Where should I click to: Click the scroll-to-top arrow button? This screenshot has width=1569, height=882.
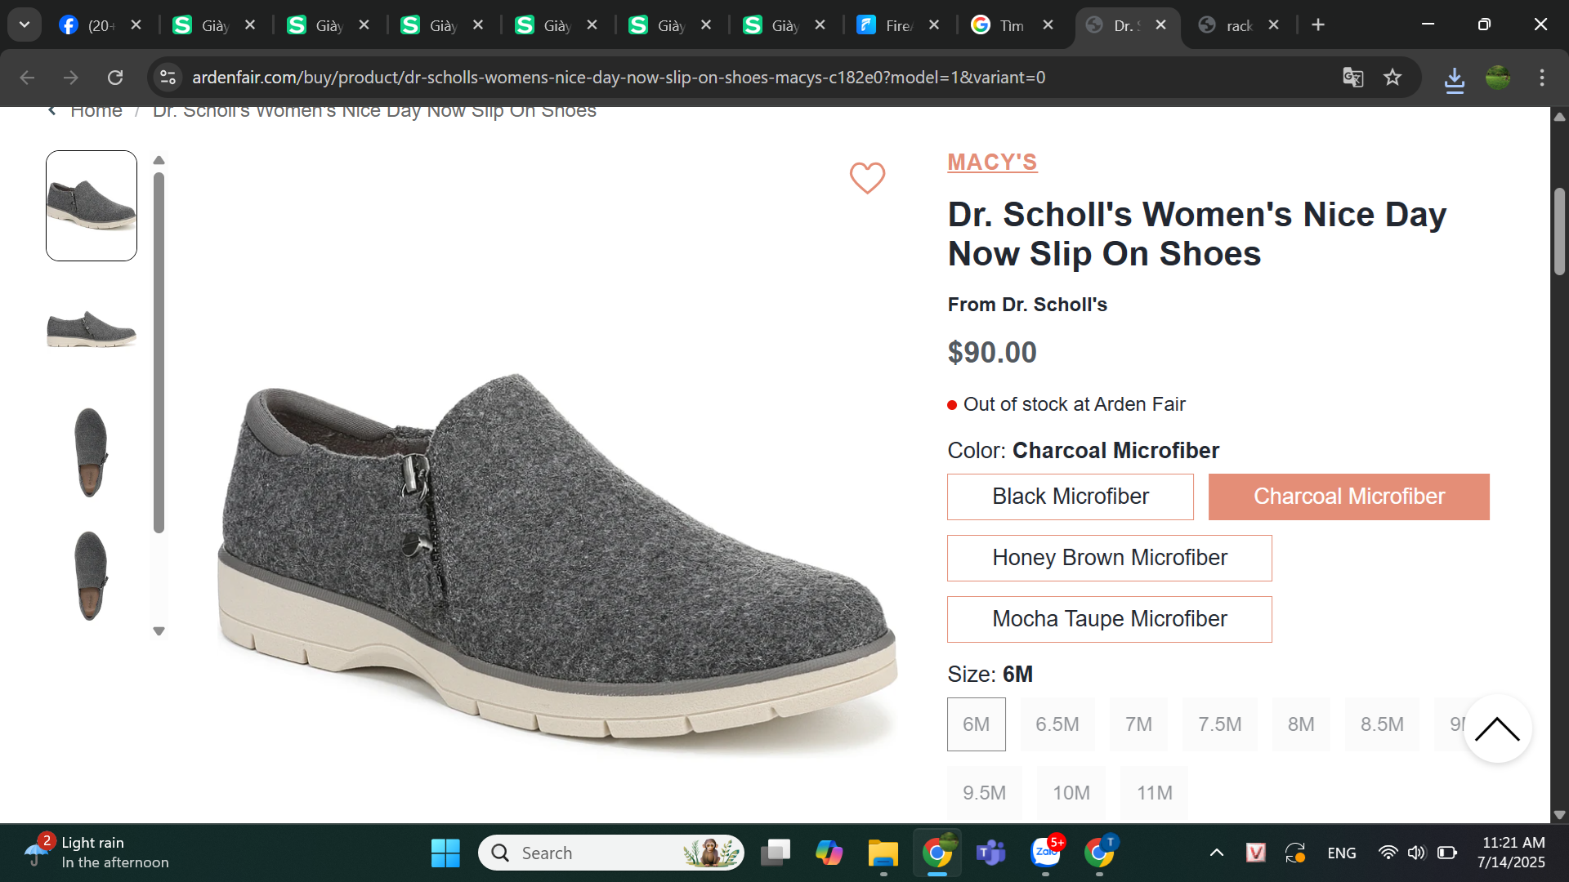pyautogui.click(x=1497, y=728)
